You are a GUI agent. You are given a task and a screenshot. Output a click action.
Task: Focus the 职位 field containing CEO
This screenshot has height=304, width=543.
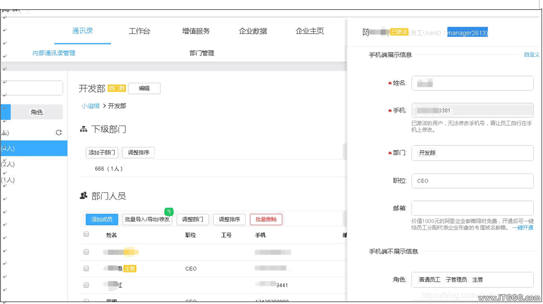pyautogui.click(x=473, y=181)
